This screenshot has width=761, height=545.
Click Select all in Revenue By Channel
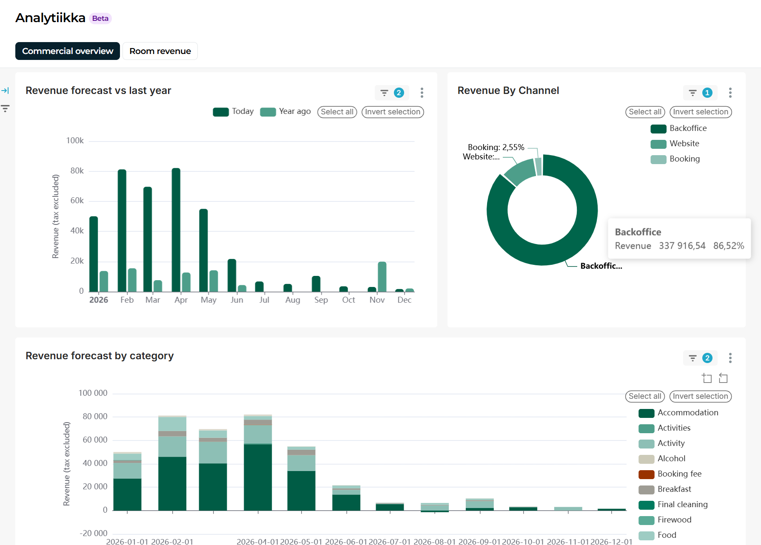(x=645, y=112)
